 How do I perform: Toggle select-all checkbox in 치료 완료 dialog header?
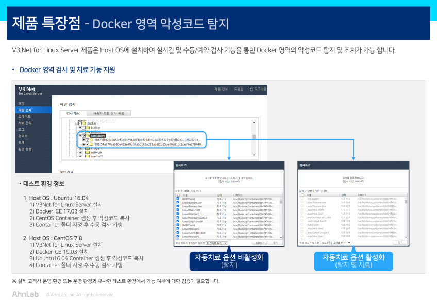click(x=302, y=195)
